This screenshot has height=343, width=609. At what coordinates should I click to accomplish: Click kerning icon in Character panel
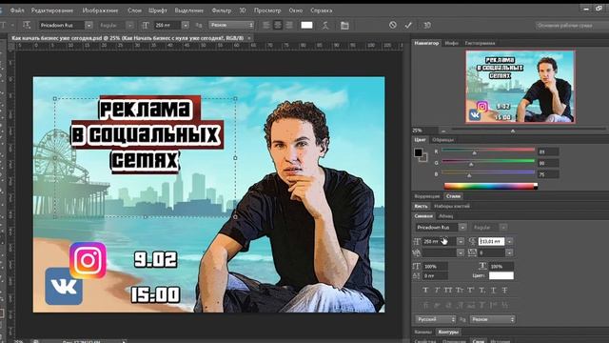pos(417,252)
